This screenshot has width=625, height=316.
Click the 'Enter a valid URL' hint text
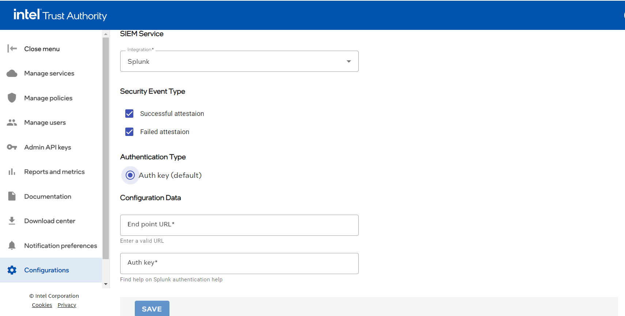click(x=142, y=241)
